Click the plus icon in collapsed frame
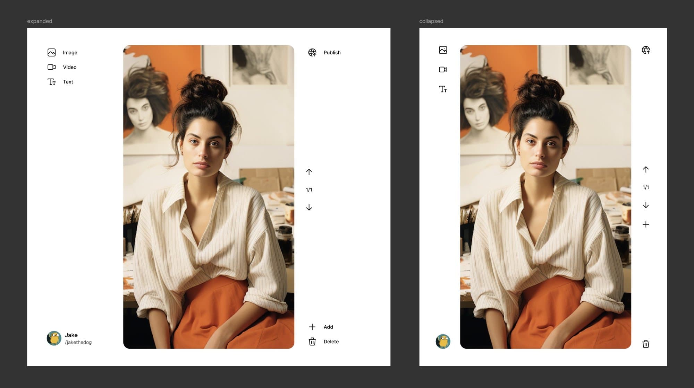 (646, 224)
